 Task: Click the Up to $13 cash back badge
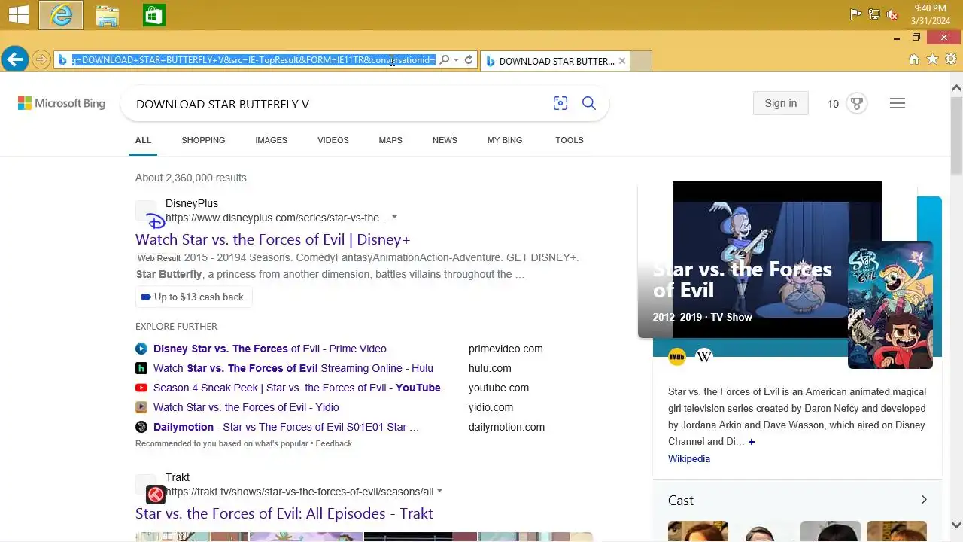tap(193, 297)
